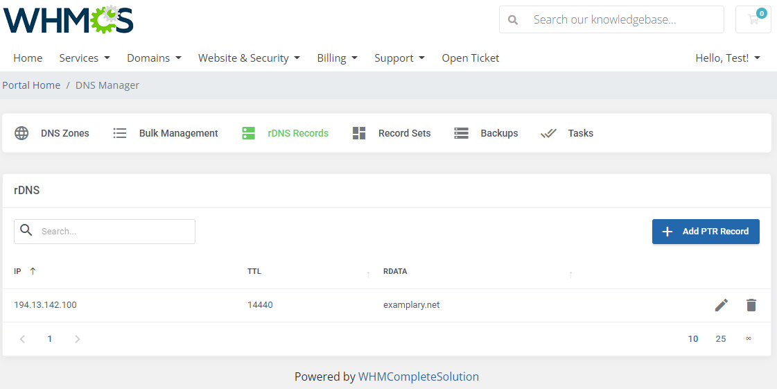Switch to the DNS Zones tab

[65, 133]
